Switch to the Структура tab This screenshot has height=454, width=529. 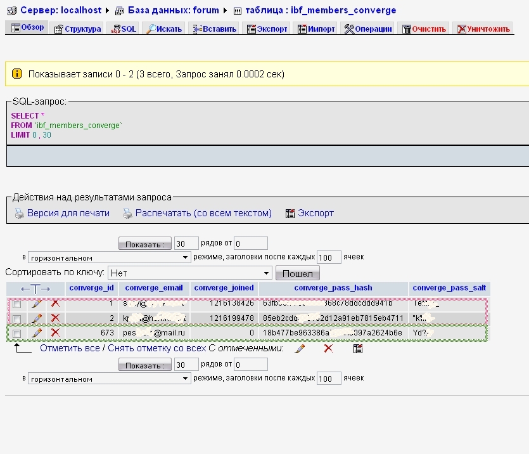[x=77, y=29]
